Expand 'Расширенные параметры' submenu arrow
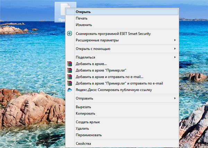The image size is (208, 148). [x=175, y=40]
